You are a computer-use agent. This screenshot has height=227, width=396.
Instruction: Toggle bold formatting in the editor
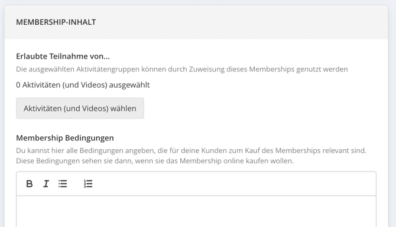click(30, 184)
